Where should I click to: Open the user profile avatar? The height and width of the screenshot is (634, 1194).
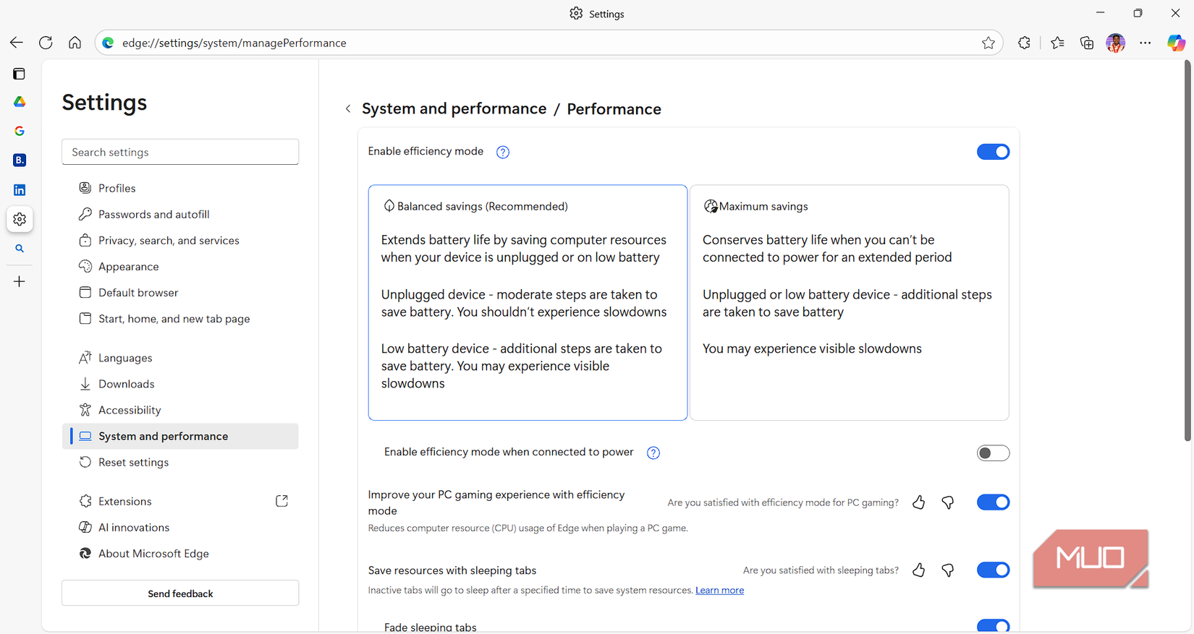coord(1116,43)
